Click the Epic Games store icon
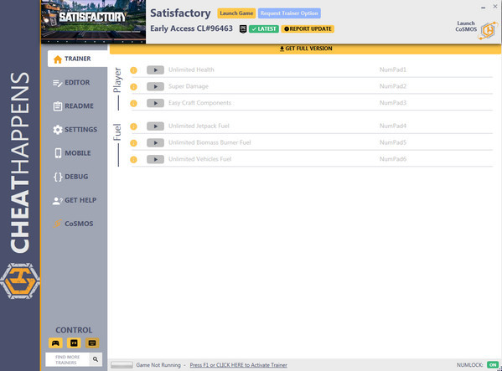Screen dimensions: 502x371 coord(243,29)
